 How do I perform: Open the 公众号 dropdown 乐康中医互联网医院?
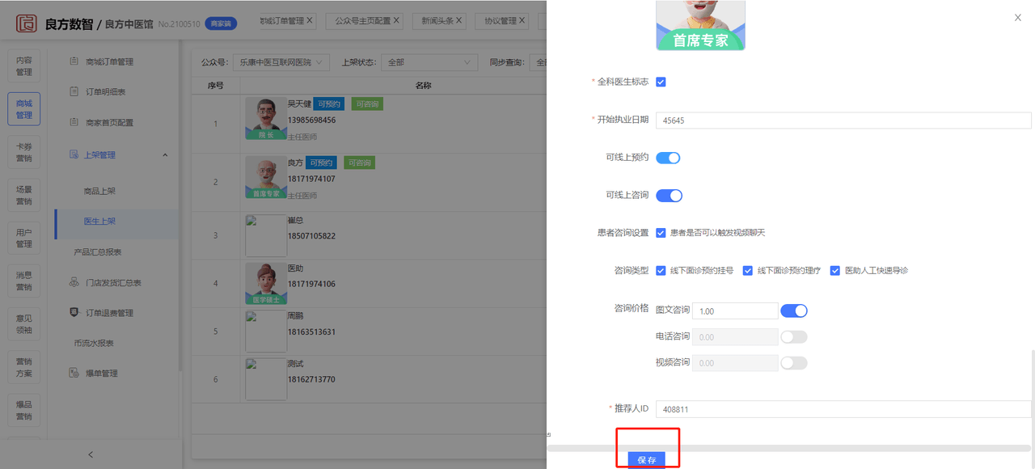[x=281, y=62]
